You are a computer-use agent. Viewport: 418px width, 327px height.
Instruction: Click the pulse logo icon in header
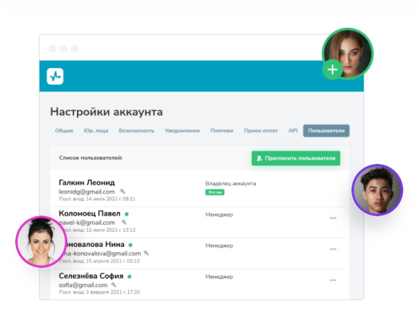point(55,76)
